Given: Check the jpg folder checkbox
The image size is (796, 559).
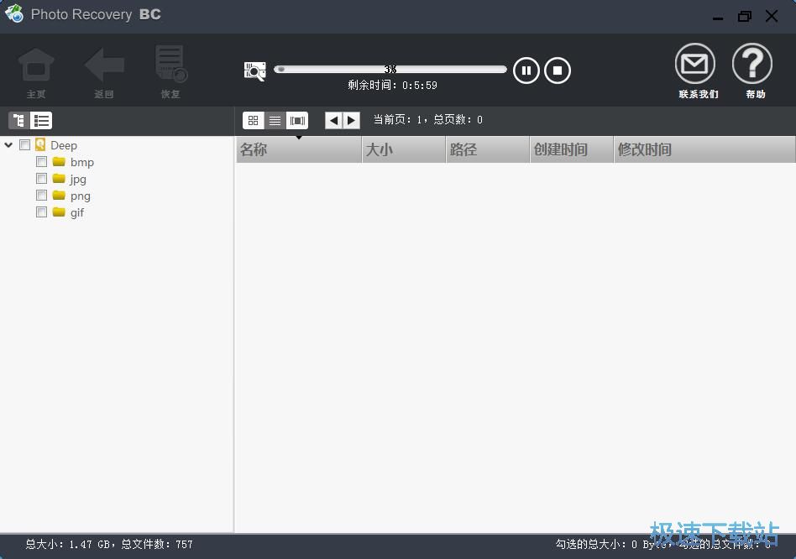Looking at the screenshot, I should click(x=42, y=179).
